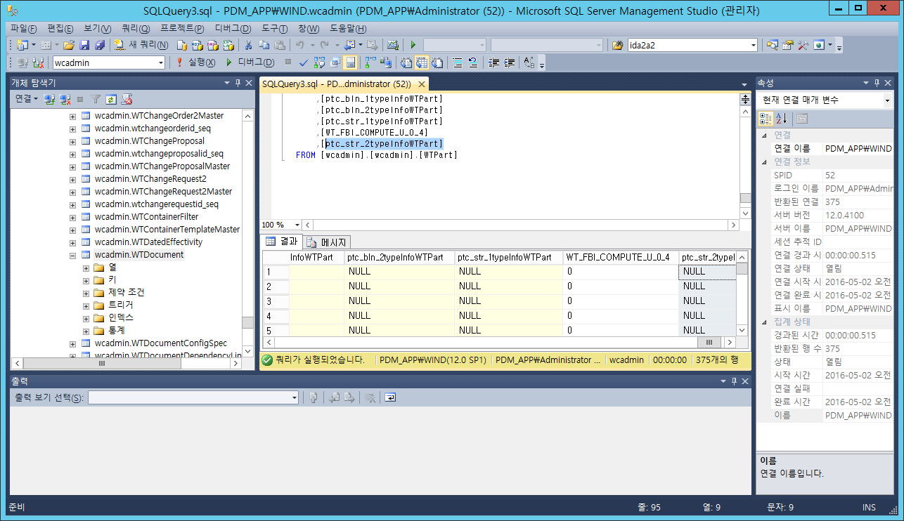The height and width of the screenshot is (521, 904).
Task: Expand wcadmin.WTChangeProposal table node
Action: [x=73, y=141]
